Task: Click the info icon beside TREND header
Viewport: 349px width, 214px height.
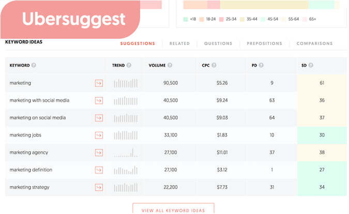Action: coord(129,66)
